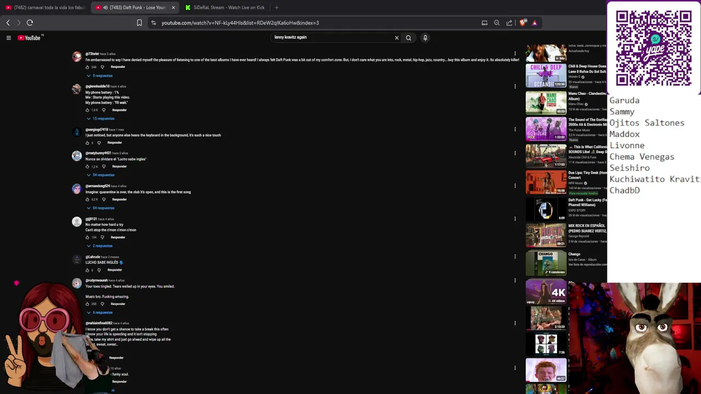The width and height of the screenshot is (701, 394).
Task: Open the Chango album thumbnail
Action: coord(546,263)
